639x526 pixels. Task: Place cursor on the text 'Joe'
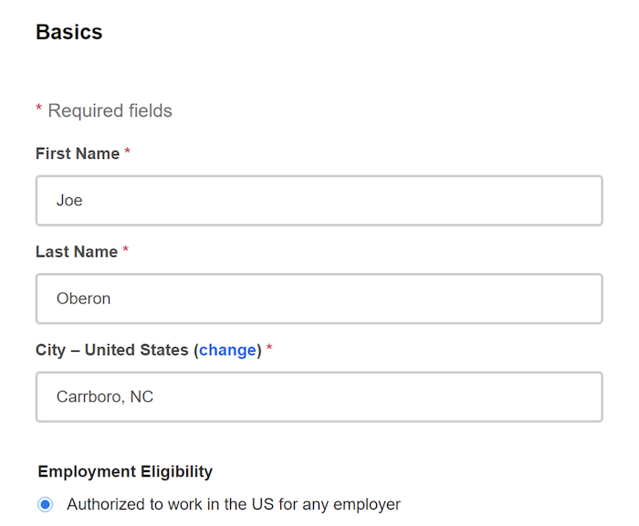pyautogui.click(x=69, y=200)
